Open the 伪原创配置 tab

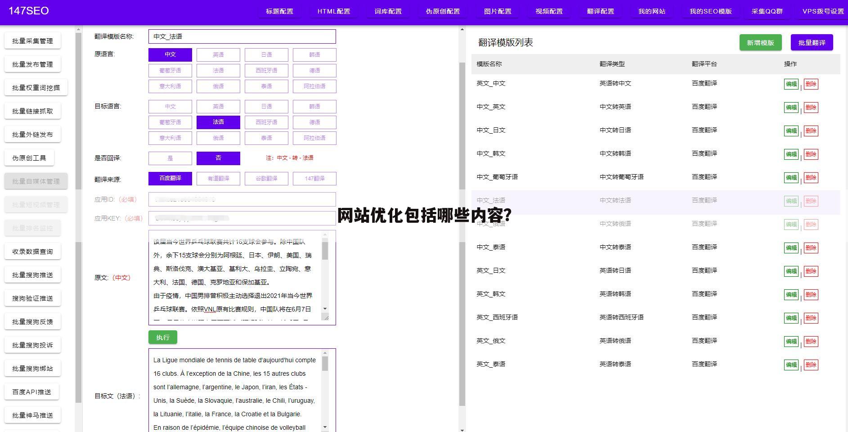point(443,11)
